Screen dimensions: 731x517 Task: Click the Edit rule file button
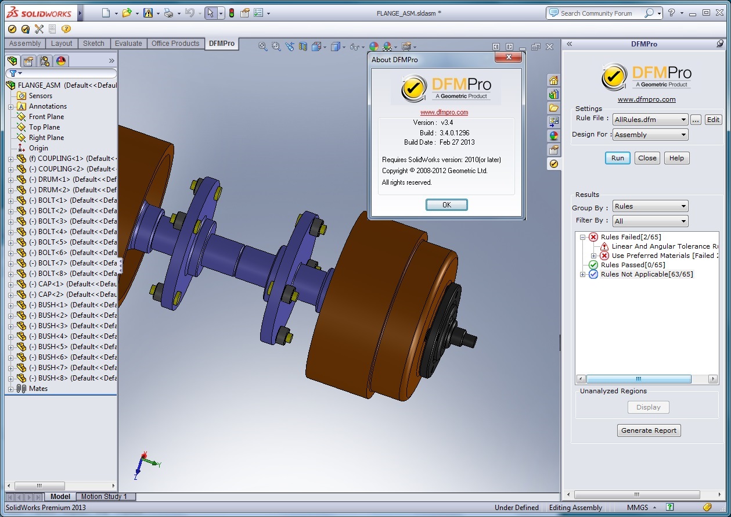[713, 120]
